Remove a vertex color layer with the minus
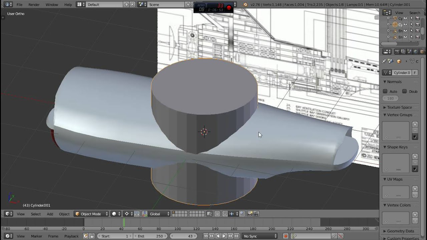 (x=415, y=221)
